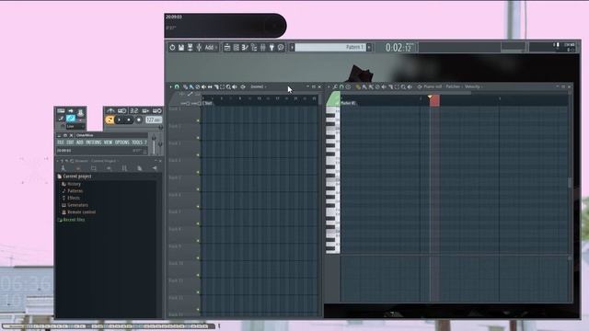Click the render/export icon beside save
Viewport: 589px width, 331px height.
click(191, 47)
